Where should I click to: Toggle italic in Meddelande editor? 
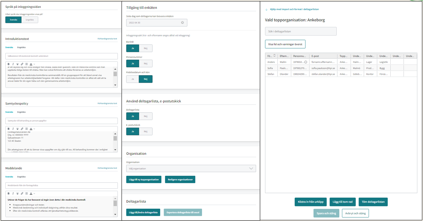point(13,194)
